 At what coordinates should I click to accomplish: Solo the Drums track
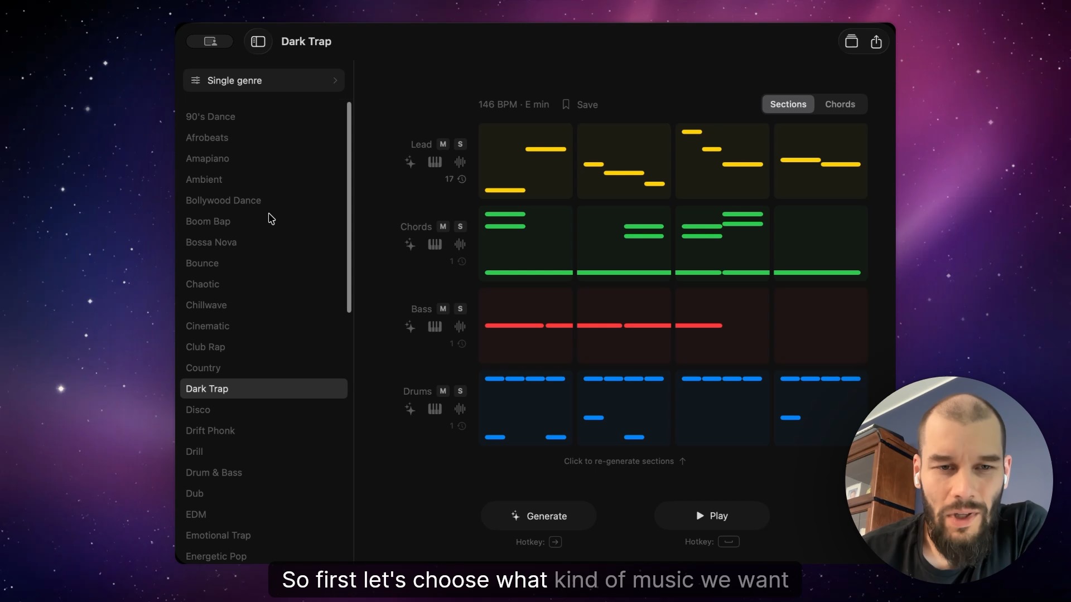click(460, 392)
